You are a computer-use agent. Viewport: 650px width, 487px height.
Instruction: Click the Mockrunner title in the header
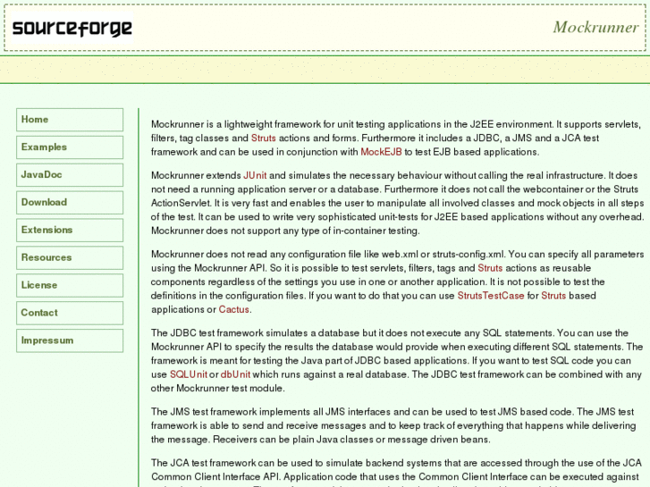595,28
